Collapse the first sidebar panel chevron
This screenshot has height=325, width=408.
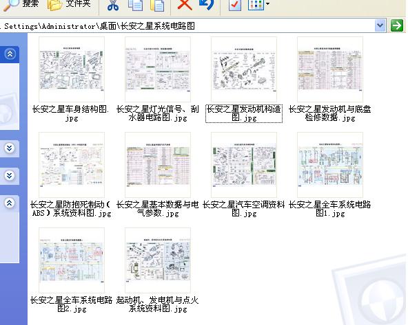point(10,54)
